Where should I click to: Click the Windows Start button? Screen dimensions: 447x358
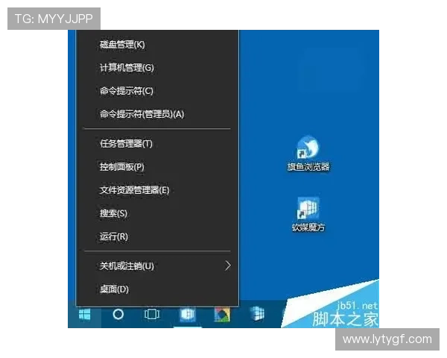point(84,315)
